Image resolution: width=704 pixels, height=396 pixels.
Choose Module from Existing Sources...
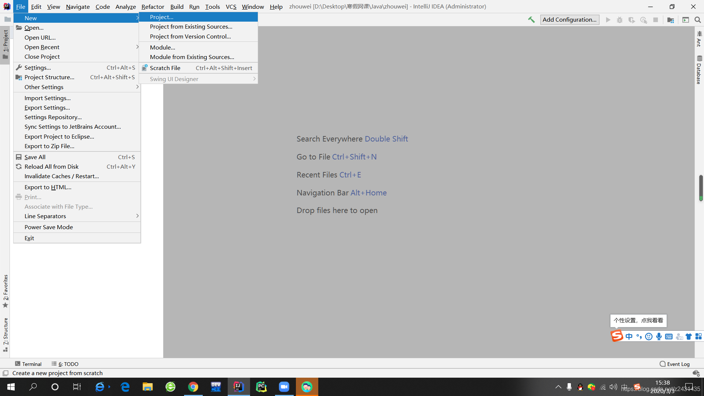tap(198, 57)
